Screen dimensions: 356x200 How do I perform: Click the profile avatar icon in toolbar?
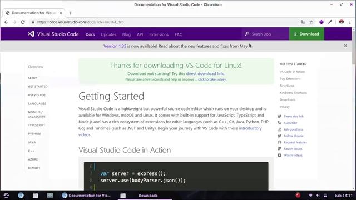(x=341, y=22)
